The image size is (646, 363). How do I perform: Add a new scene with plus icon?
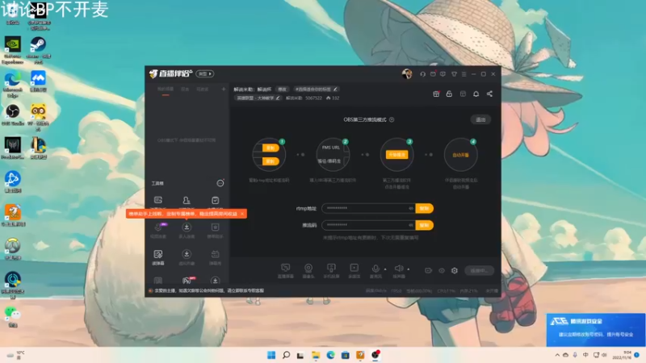[x=224, y=89]
